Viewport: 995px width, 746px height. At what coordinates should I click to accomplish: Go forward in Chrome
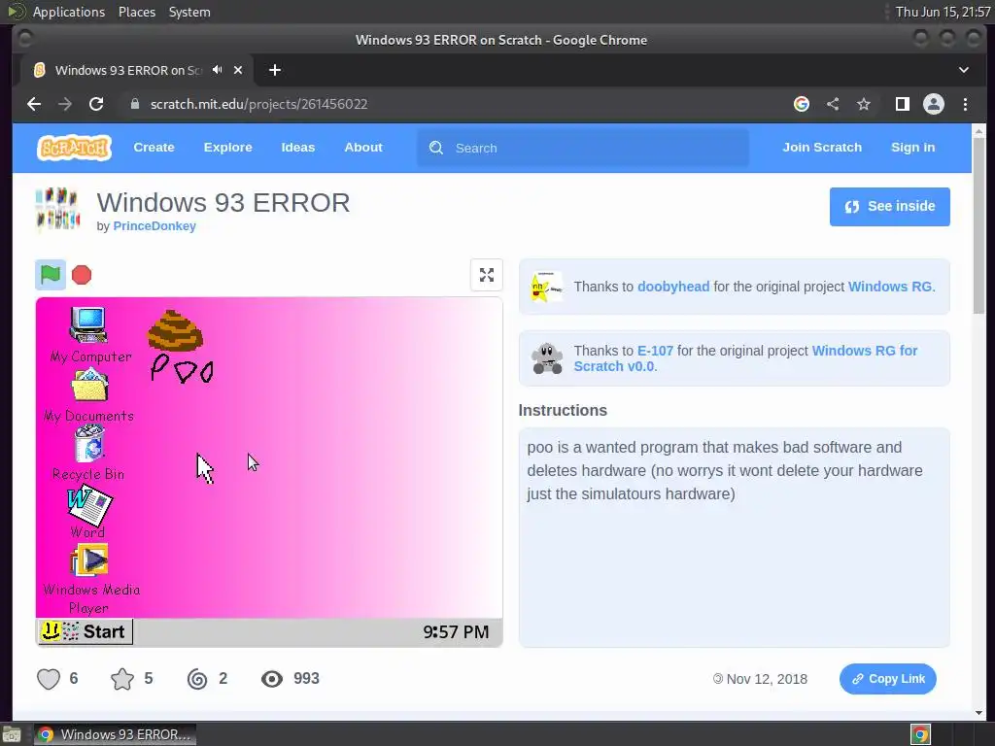(x=65, y=104)
